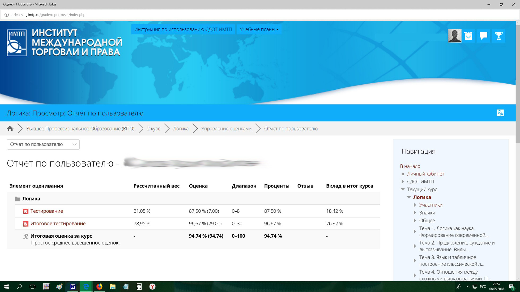Open the notepad app on taskbar
520x292 pixels.
click(x=126, y=286)
